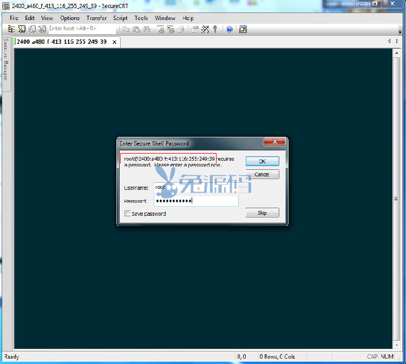Image resolution: width=406 pixels, height=364 pixels.
Task: Click the Disconnect toolbar icon
Action: click(x=42, y=29)
